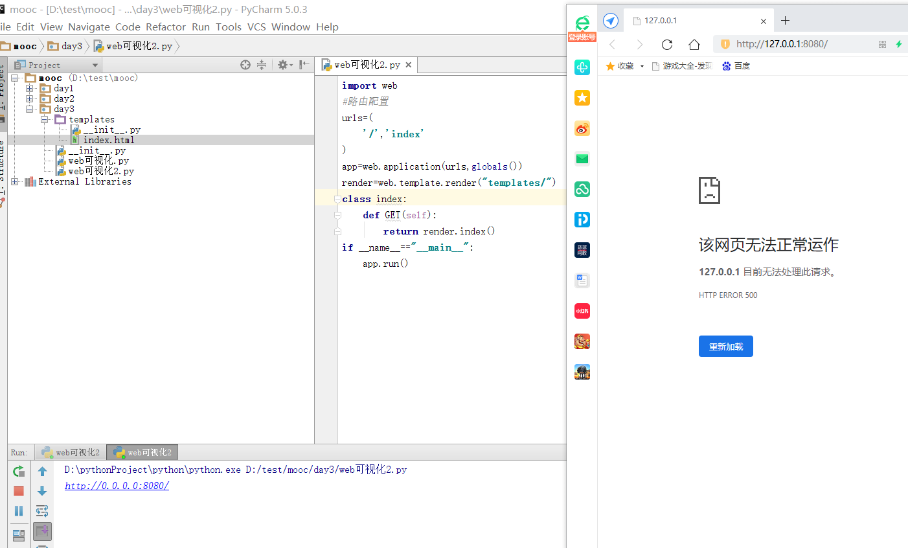The image size is (908, 548).
Task: Click navigation compass icon beside browser tab
Action: 611,21
